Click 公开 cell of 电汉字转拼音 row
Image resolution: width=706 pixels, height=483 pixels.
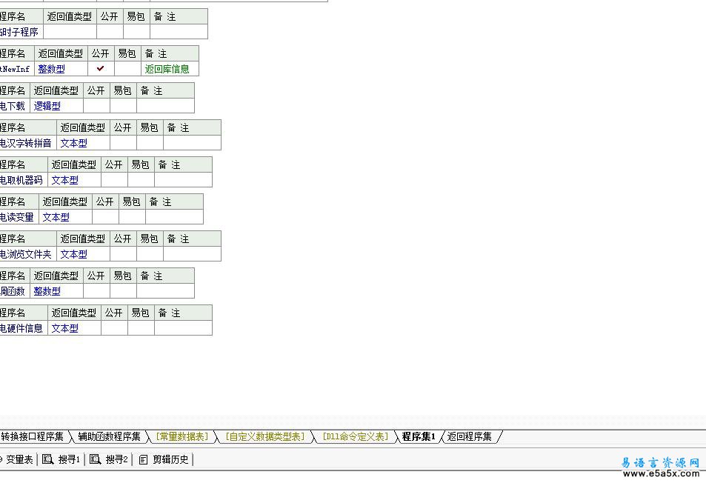pos(123,143)
